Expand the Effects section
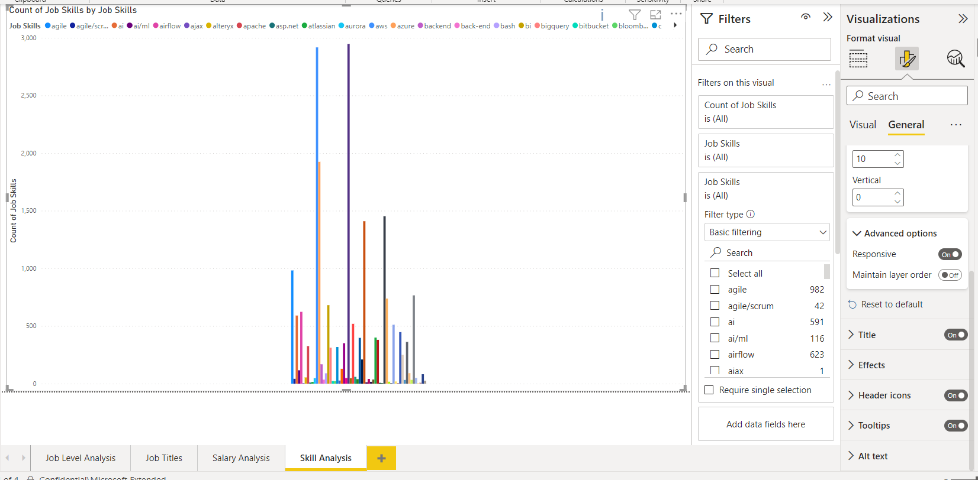 click(x=851, y=365)
